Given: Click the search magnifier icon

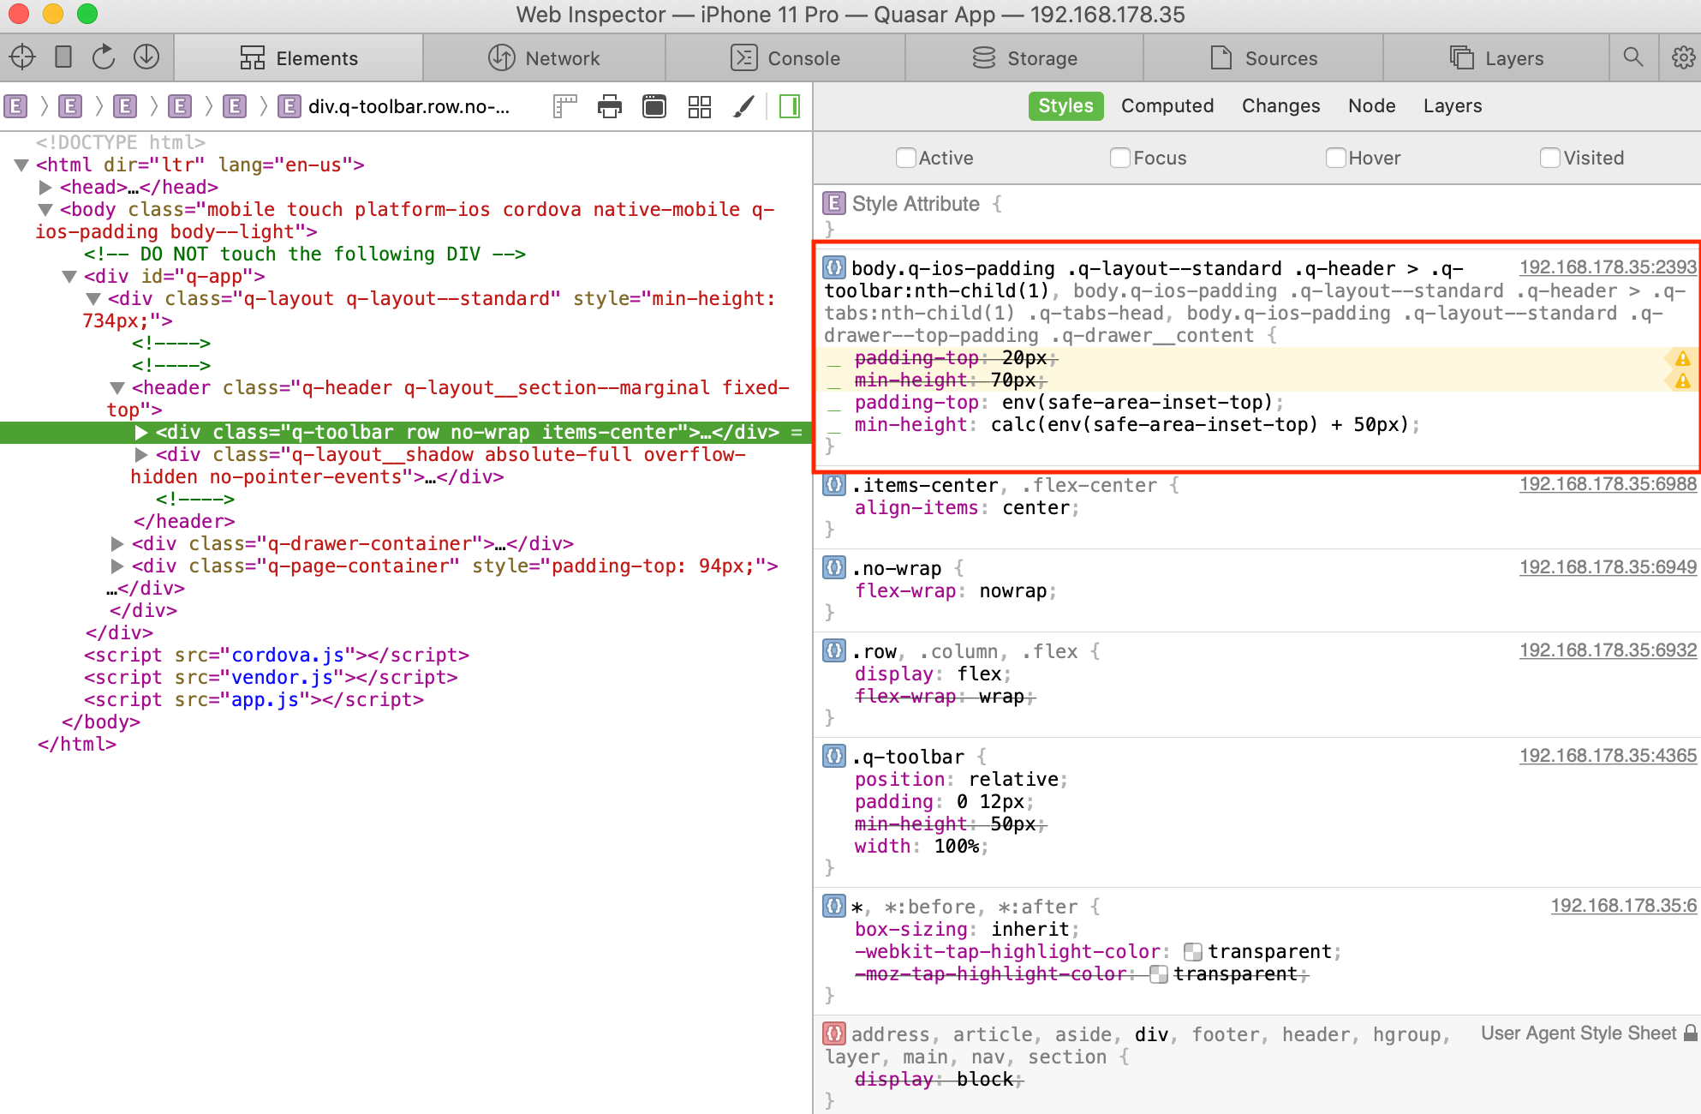Looking at the screenshot, I should pos(1633,57).
